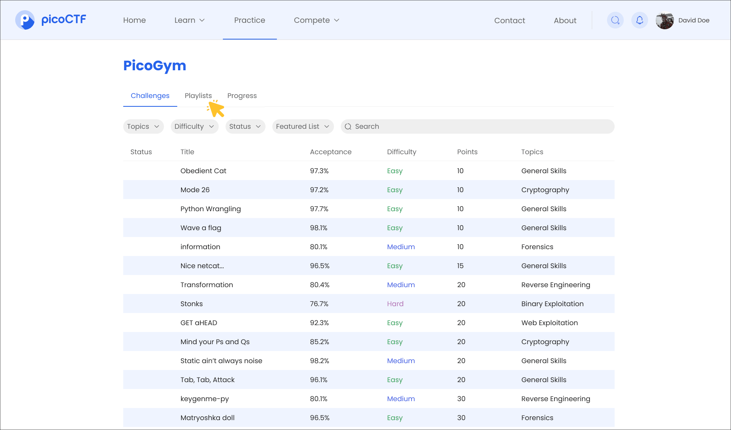731x430 pixels.
Task: Open the Python Wrangling challenge
Action: 210,209
